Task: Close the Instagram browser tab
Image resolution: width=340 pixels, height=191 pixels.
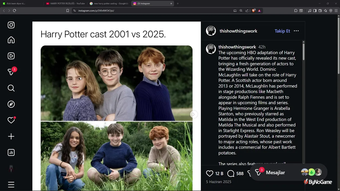Action: (171, 3)
